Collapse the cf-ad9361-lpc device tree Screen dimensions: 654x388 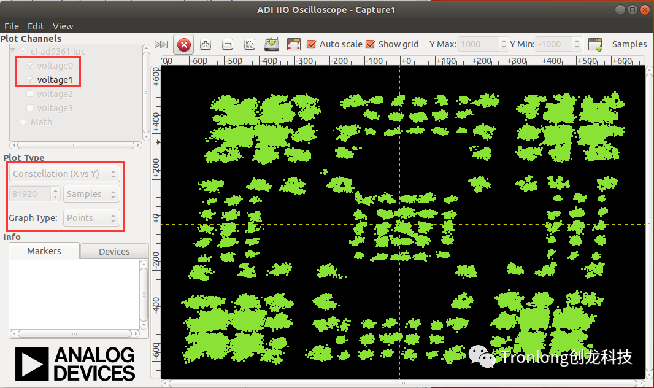[x=14, y=51]
